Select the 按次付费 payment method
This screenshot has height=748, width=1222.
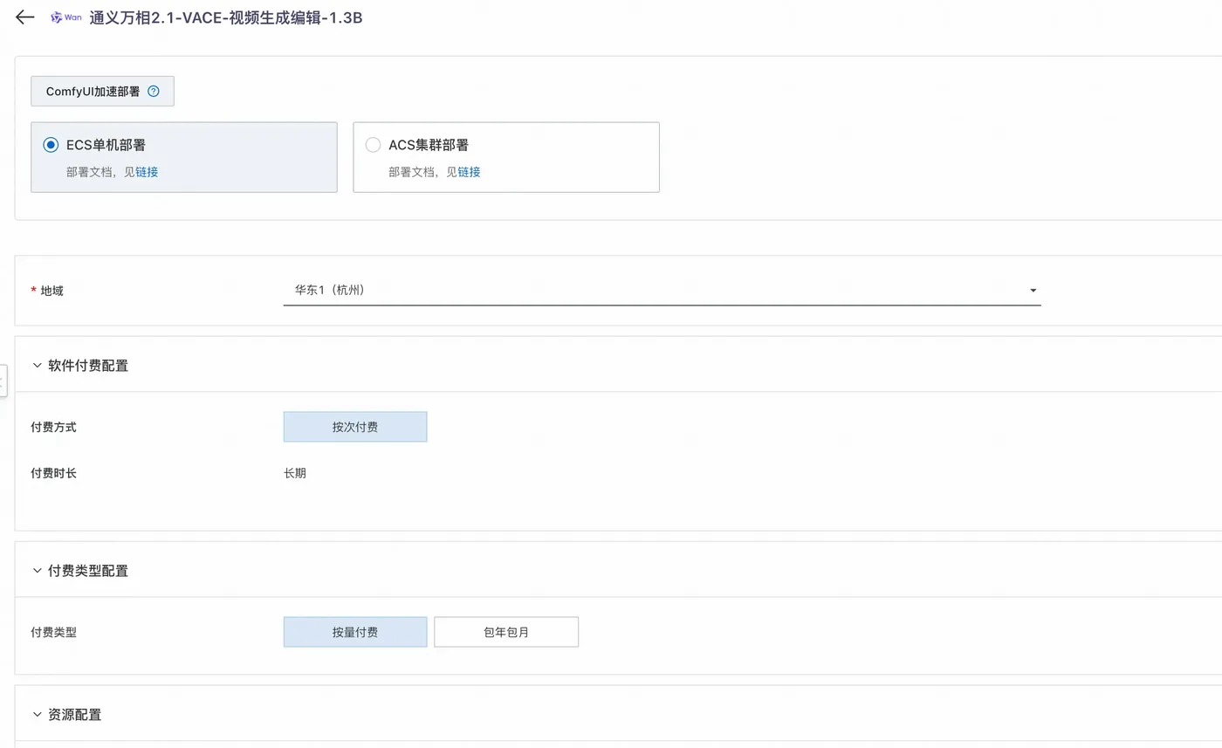[355, 427]
